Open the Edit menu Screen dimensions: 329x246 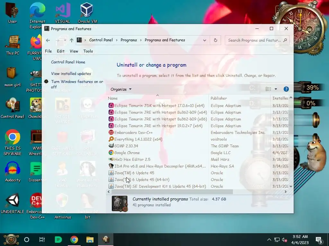pyautogui.click(x=61, y=51)
